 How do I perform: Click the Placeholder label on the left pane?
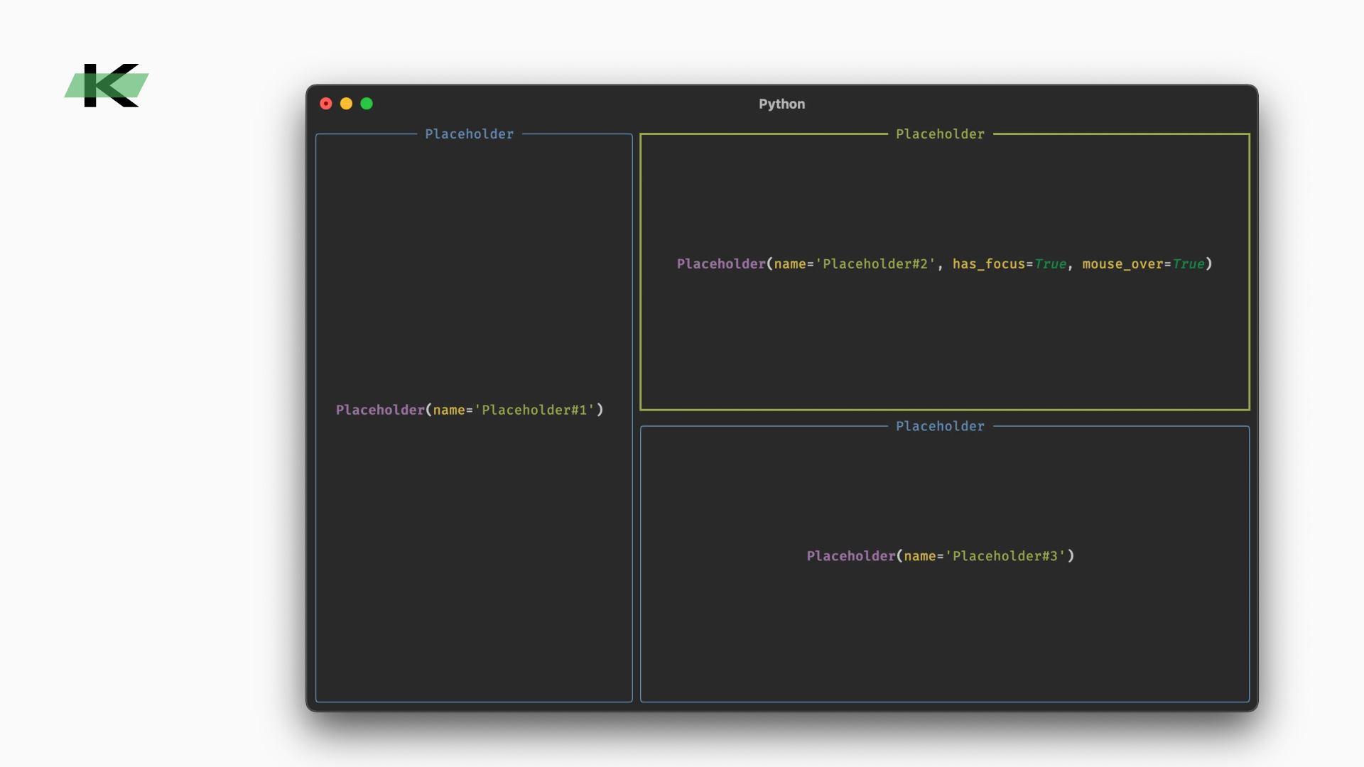470,134
